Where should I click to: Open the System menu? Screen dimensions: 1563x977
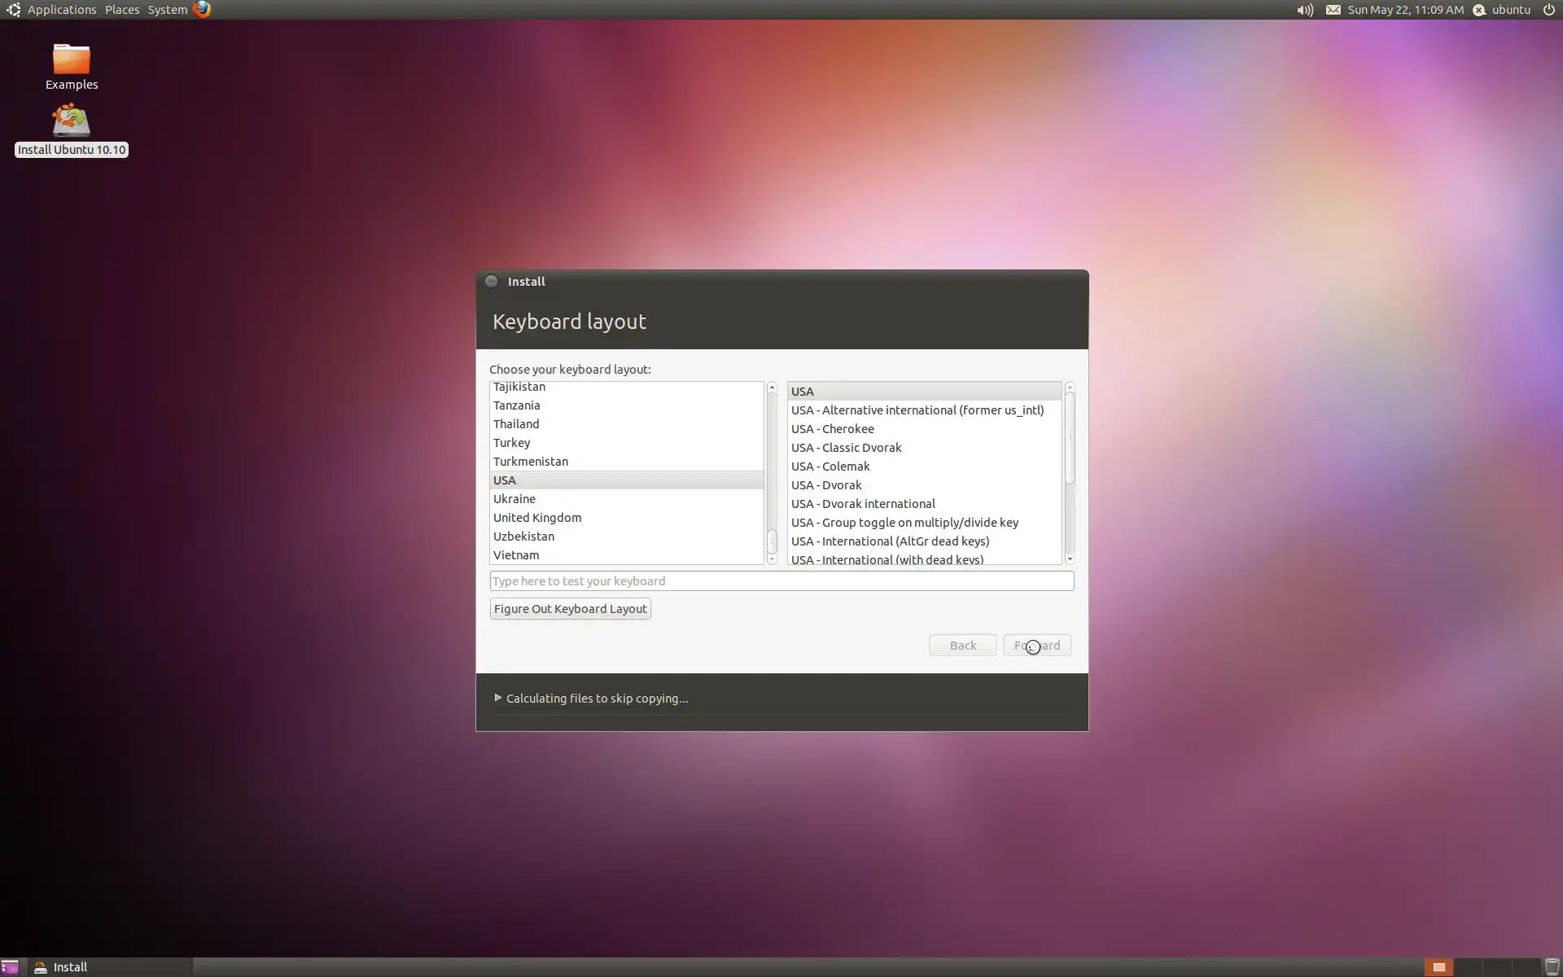click(168, 10)
